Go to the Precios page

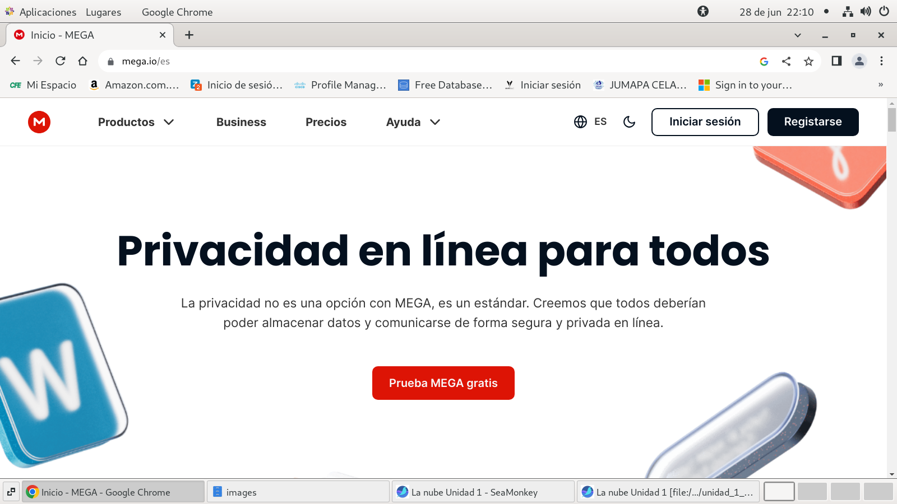[326, 122]
